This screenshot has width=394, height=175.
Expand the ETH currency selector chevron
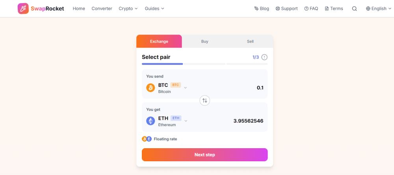[186, 121]
